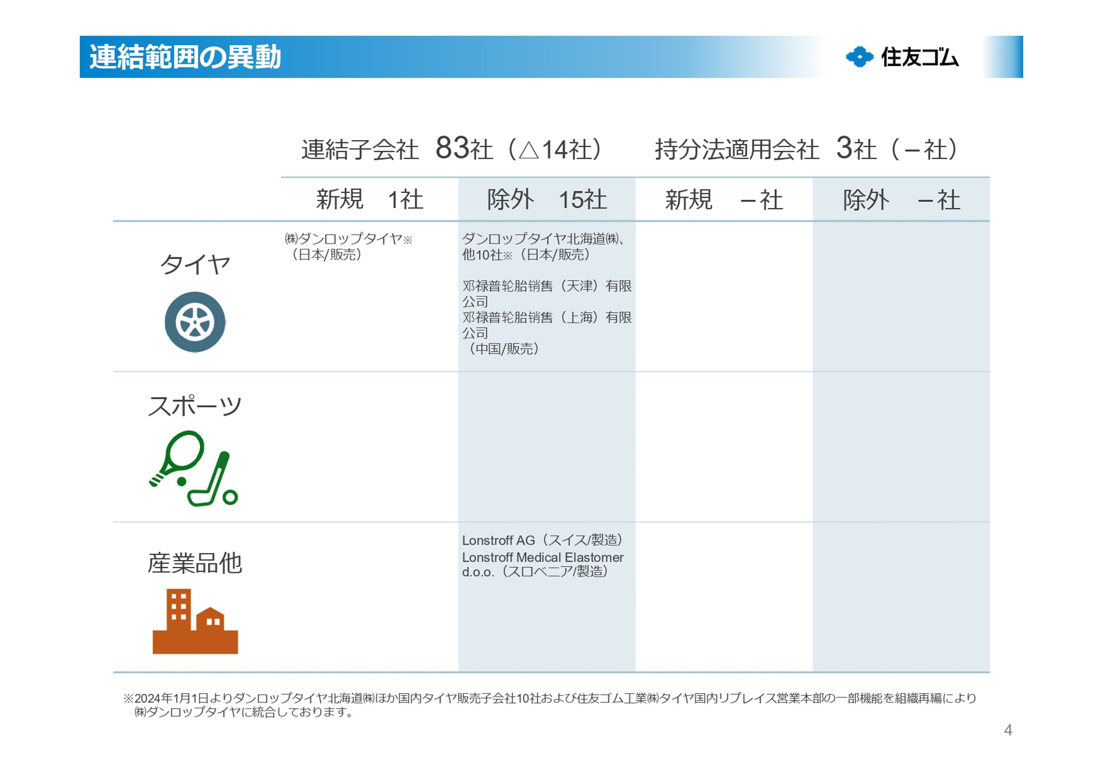1103x780 pixels.
Task: Click the 住友ゴム logo text
Action: point(919,57)
